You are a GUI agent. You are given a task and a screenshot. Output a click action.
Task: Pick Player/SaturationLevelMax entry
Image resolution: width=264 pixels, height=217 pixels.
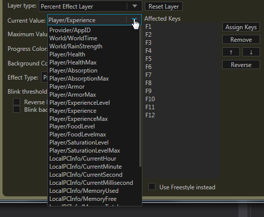(x=94, y=151)
